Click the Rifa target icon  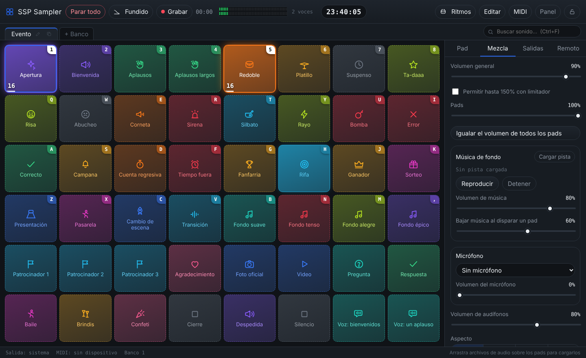304,164
